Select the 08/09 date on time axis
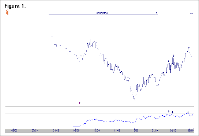Viewport: 199px width, 136px height. click(56, 131)
